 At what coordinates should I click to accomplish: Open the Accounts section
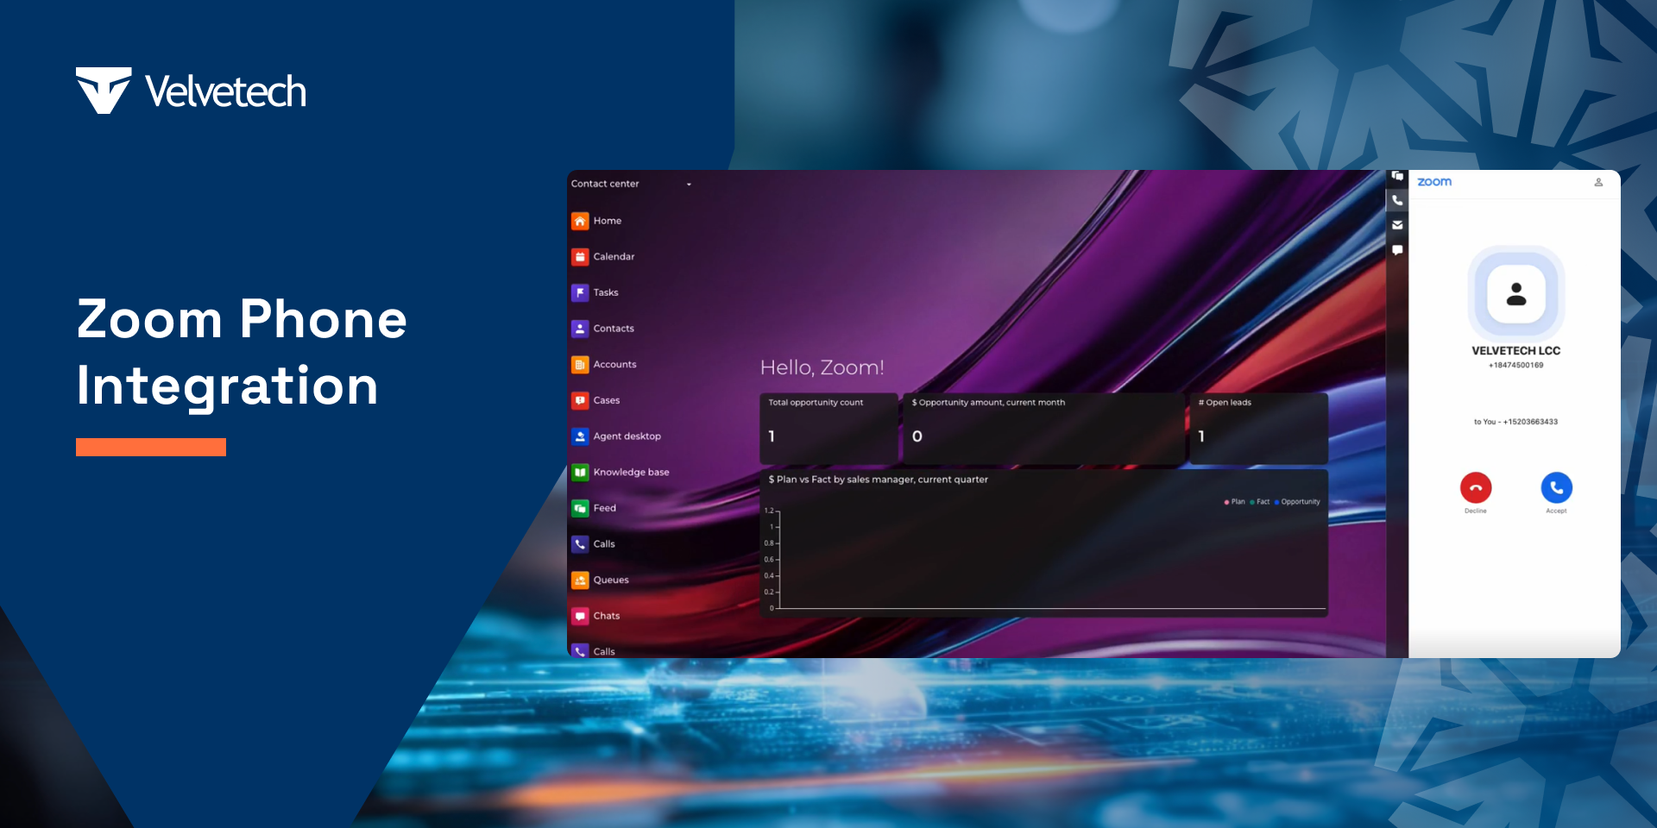(603, 365)
